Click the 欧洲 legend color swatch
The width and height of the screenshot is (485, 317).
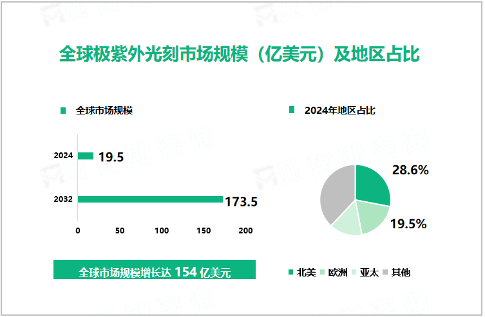coord(322,272)
